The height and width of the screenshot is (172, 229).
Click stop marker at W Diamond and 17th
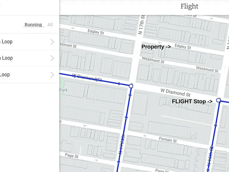pyautogui.click(x=131, y=86)
